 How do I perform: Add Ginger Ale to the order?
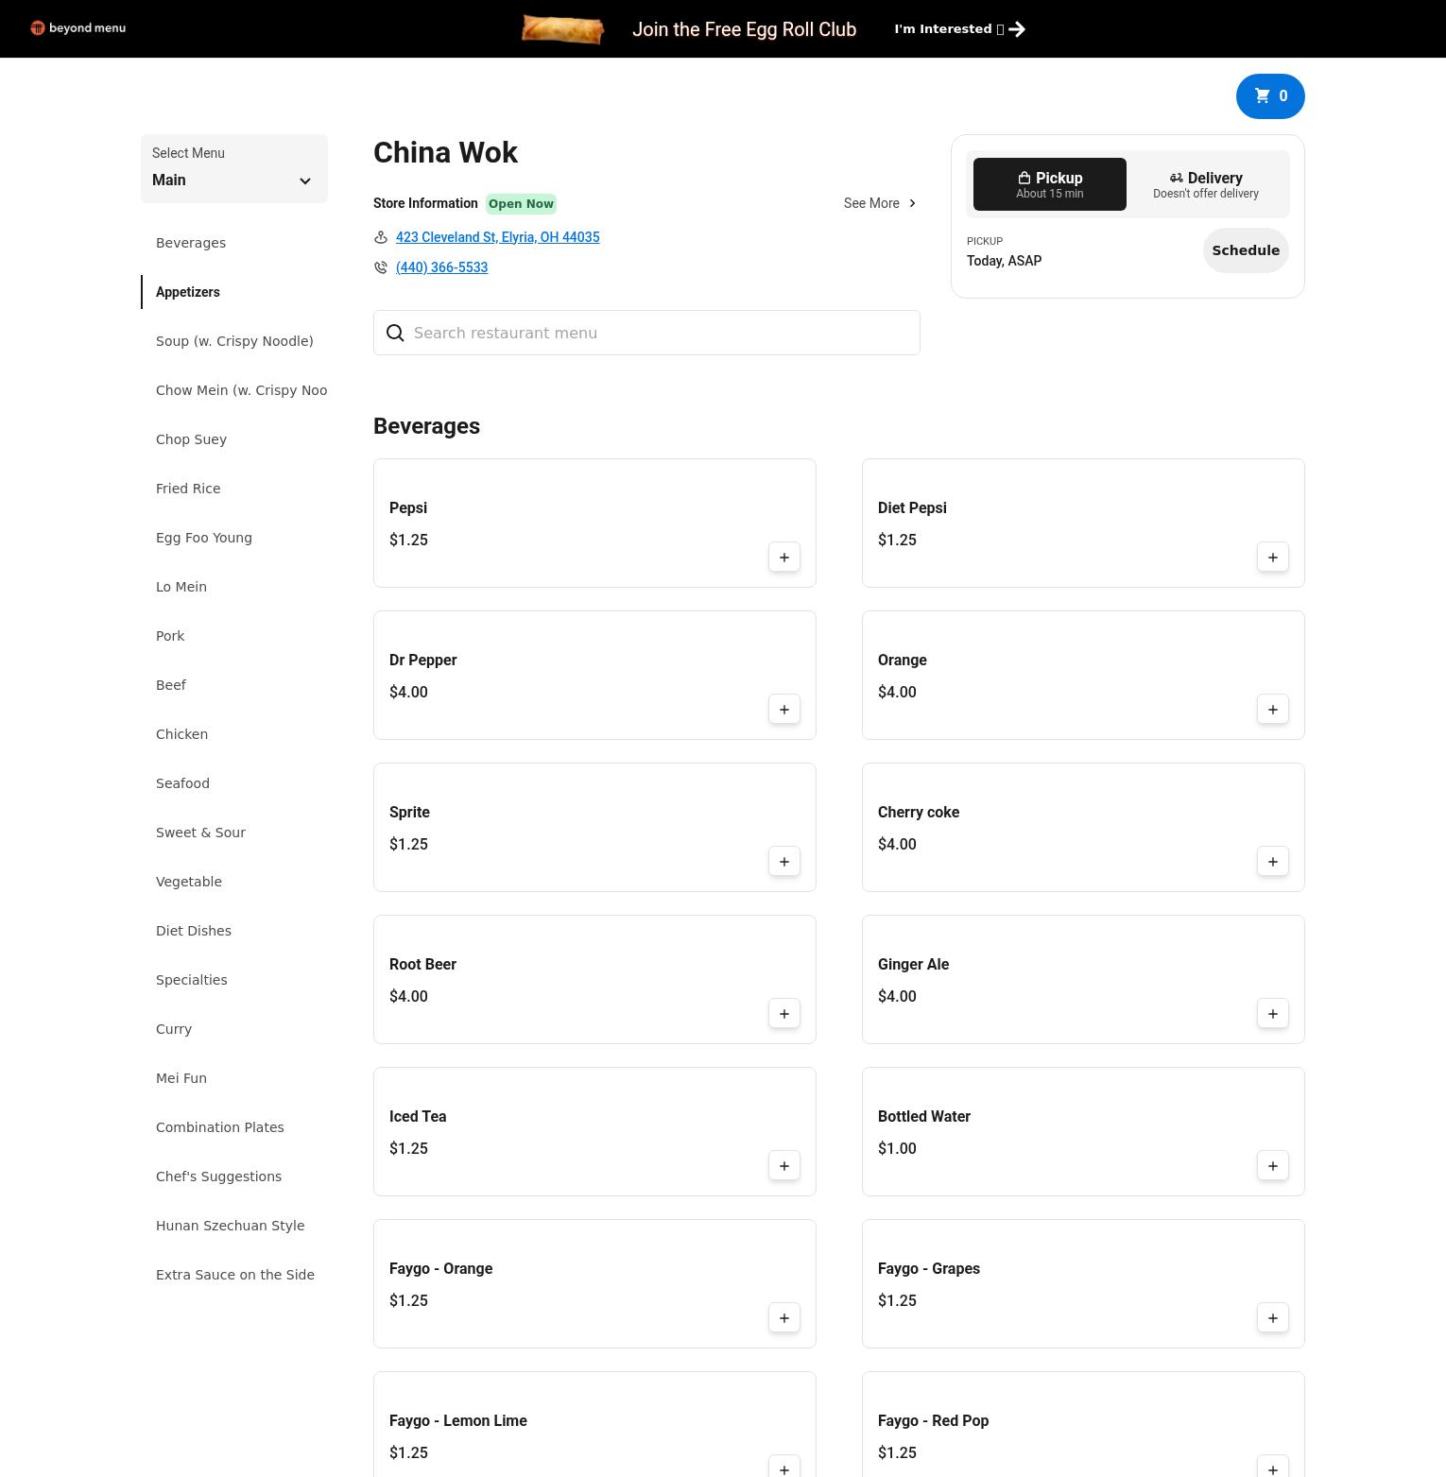[x=1273, y=1014]
